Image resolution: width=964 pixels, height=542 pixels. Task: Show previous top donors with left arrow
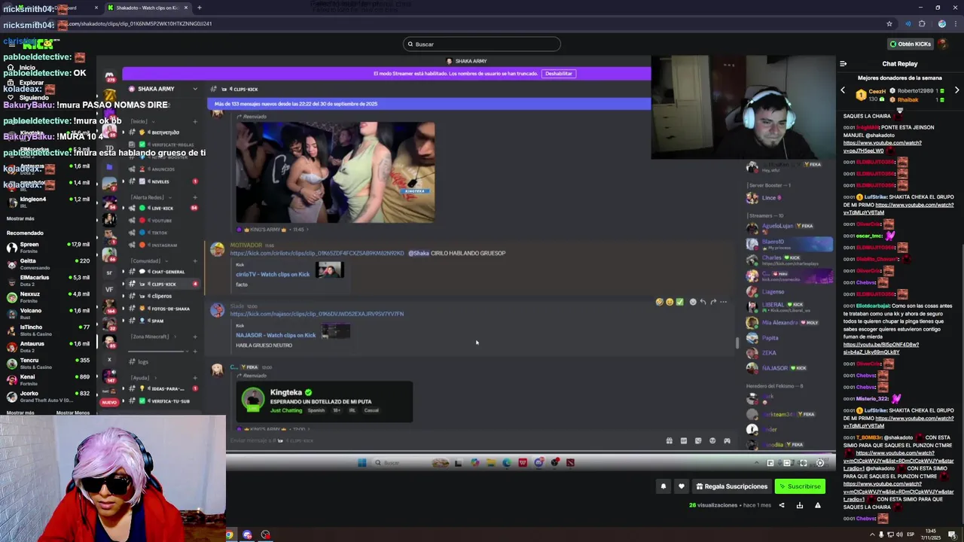click(843, 90)
